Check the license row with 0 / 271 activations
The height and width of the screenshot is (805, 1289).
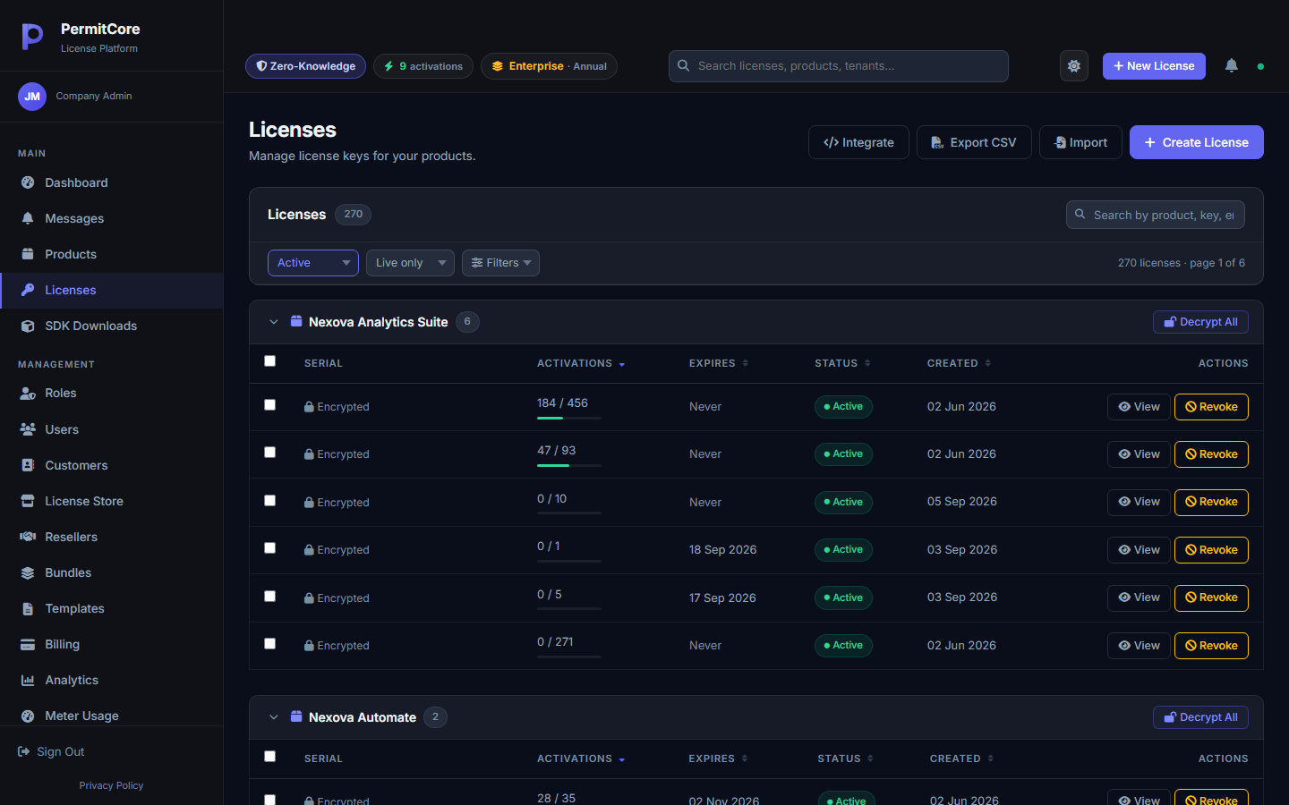tap(270, 644)
